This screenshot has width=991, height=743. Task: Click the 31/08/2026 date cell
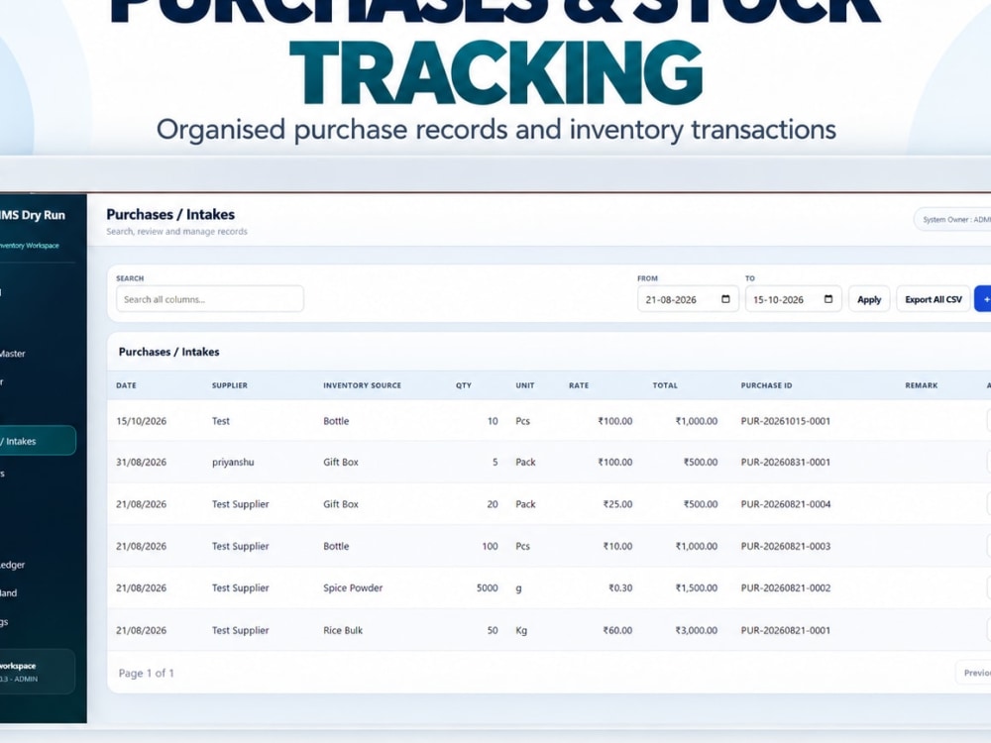pyautogui.click(x=142, y=462)
